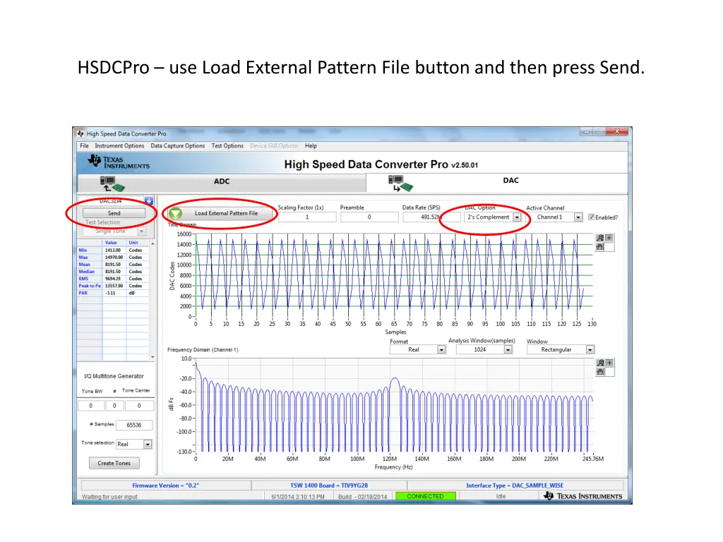The image size is (723, 542).
Task: Select the pan hand tool on the Frequency Domain graph
Action: [599, 371]
